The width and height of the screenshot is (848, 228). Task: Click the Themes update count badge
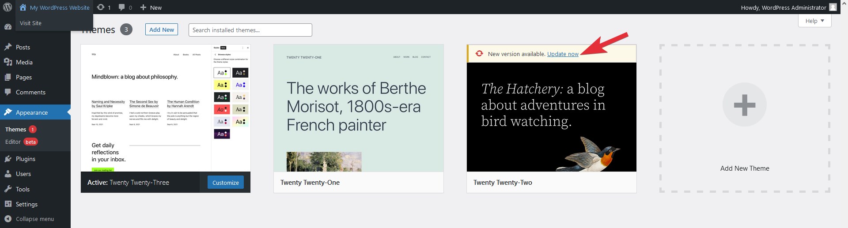tap(33, 129)
